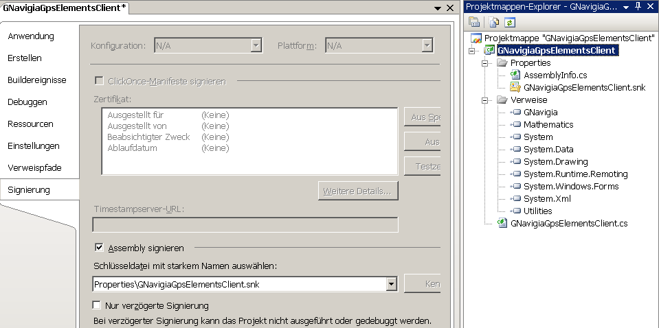Click the Weitere Details... button

point(357,191)
